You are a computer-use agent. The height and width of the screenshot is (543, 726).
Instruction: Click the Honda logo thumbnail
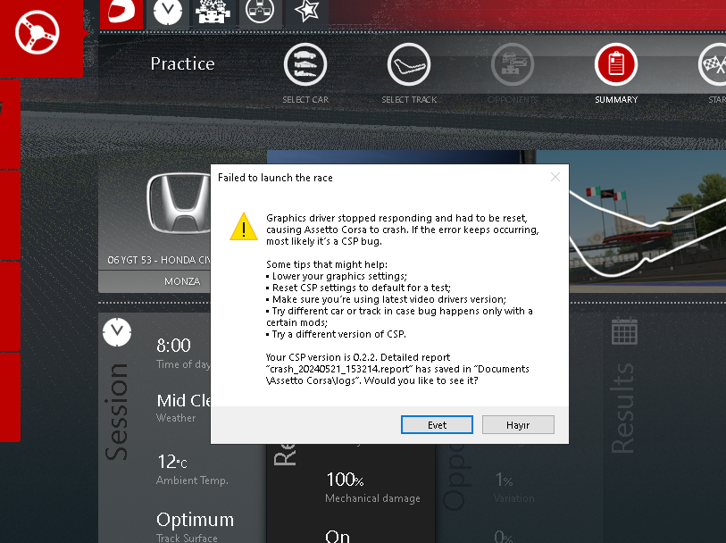179,203
